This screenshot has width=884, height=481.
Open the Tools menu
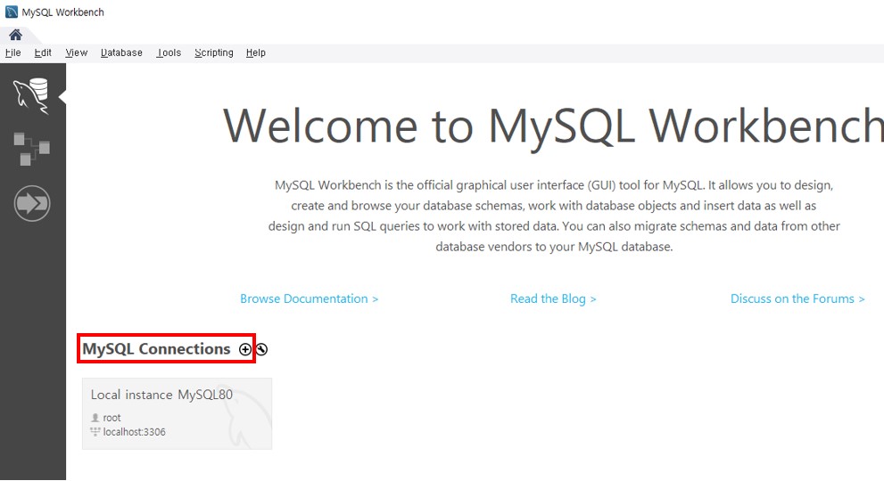(x=169, y=53)
